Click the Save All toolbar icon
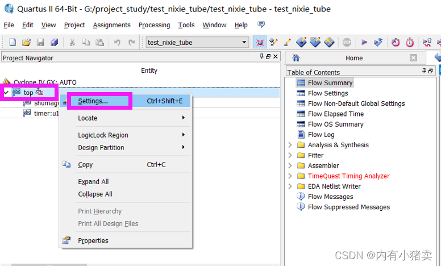 click(x=54, y=43)
